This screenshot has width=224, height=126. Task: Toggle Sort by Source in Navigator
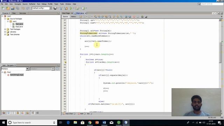[x=37, y=113]
